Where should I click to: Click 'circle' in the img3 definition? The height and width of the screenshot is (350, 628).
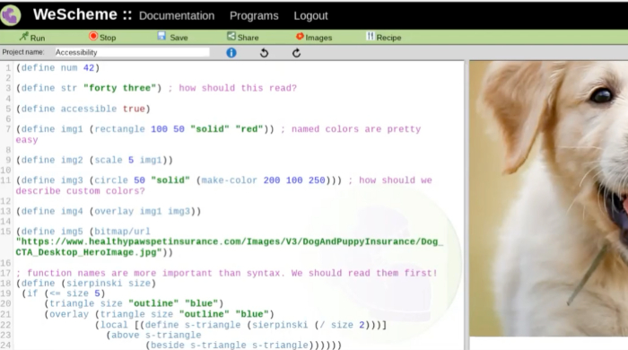tap(111, 180)
